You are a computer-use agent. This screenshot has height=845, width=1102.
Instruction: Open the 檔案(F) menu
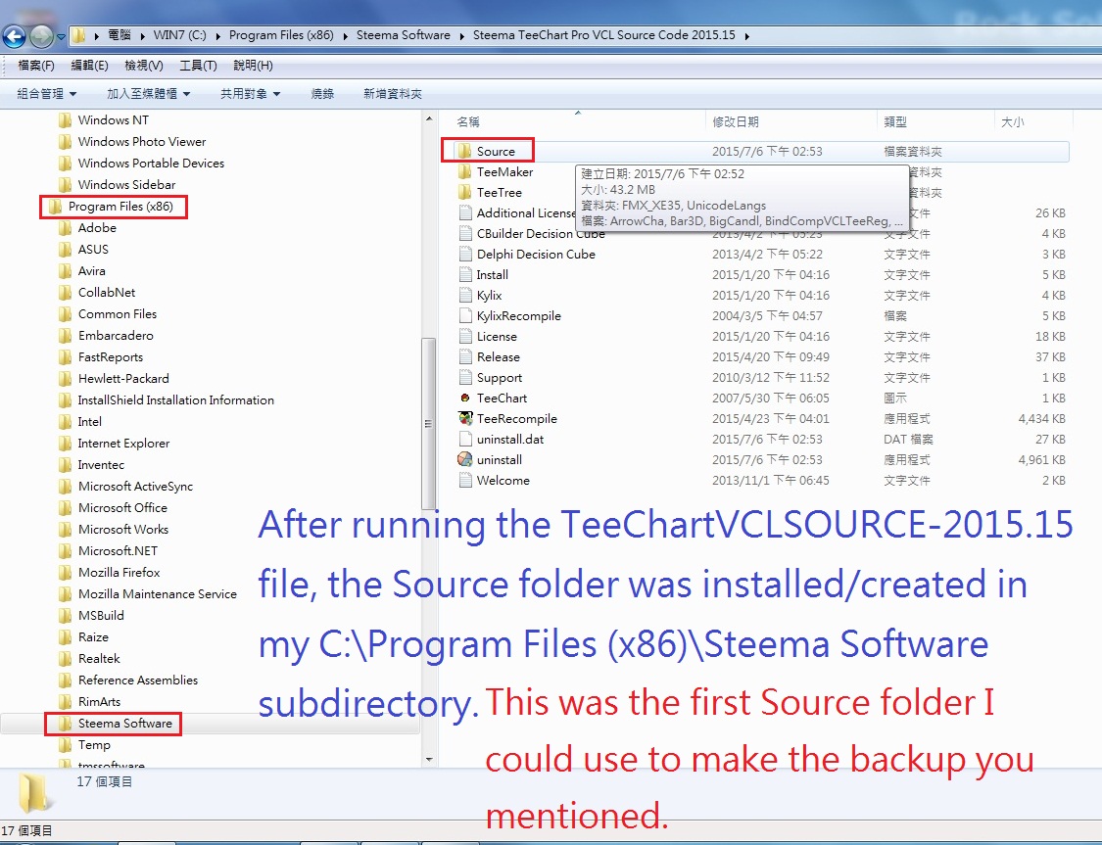tap(36, 66)
